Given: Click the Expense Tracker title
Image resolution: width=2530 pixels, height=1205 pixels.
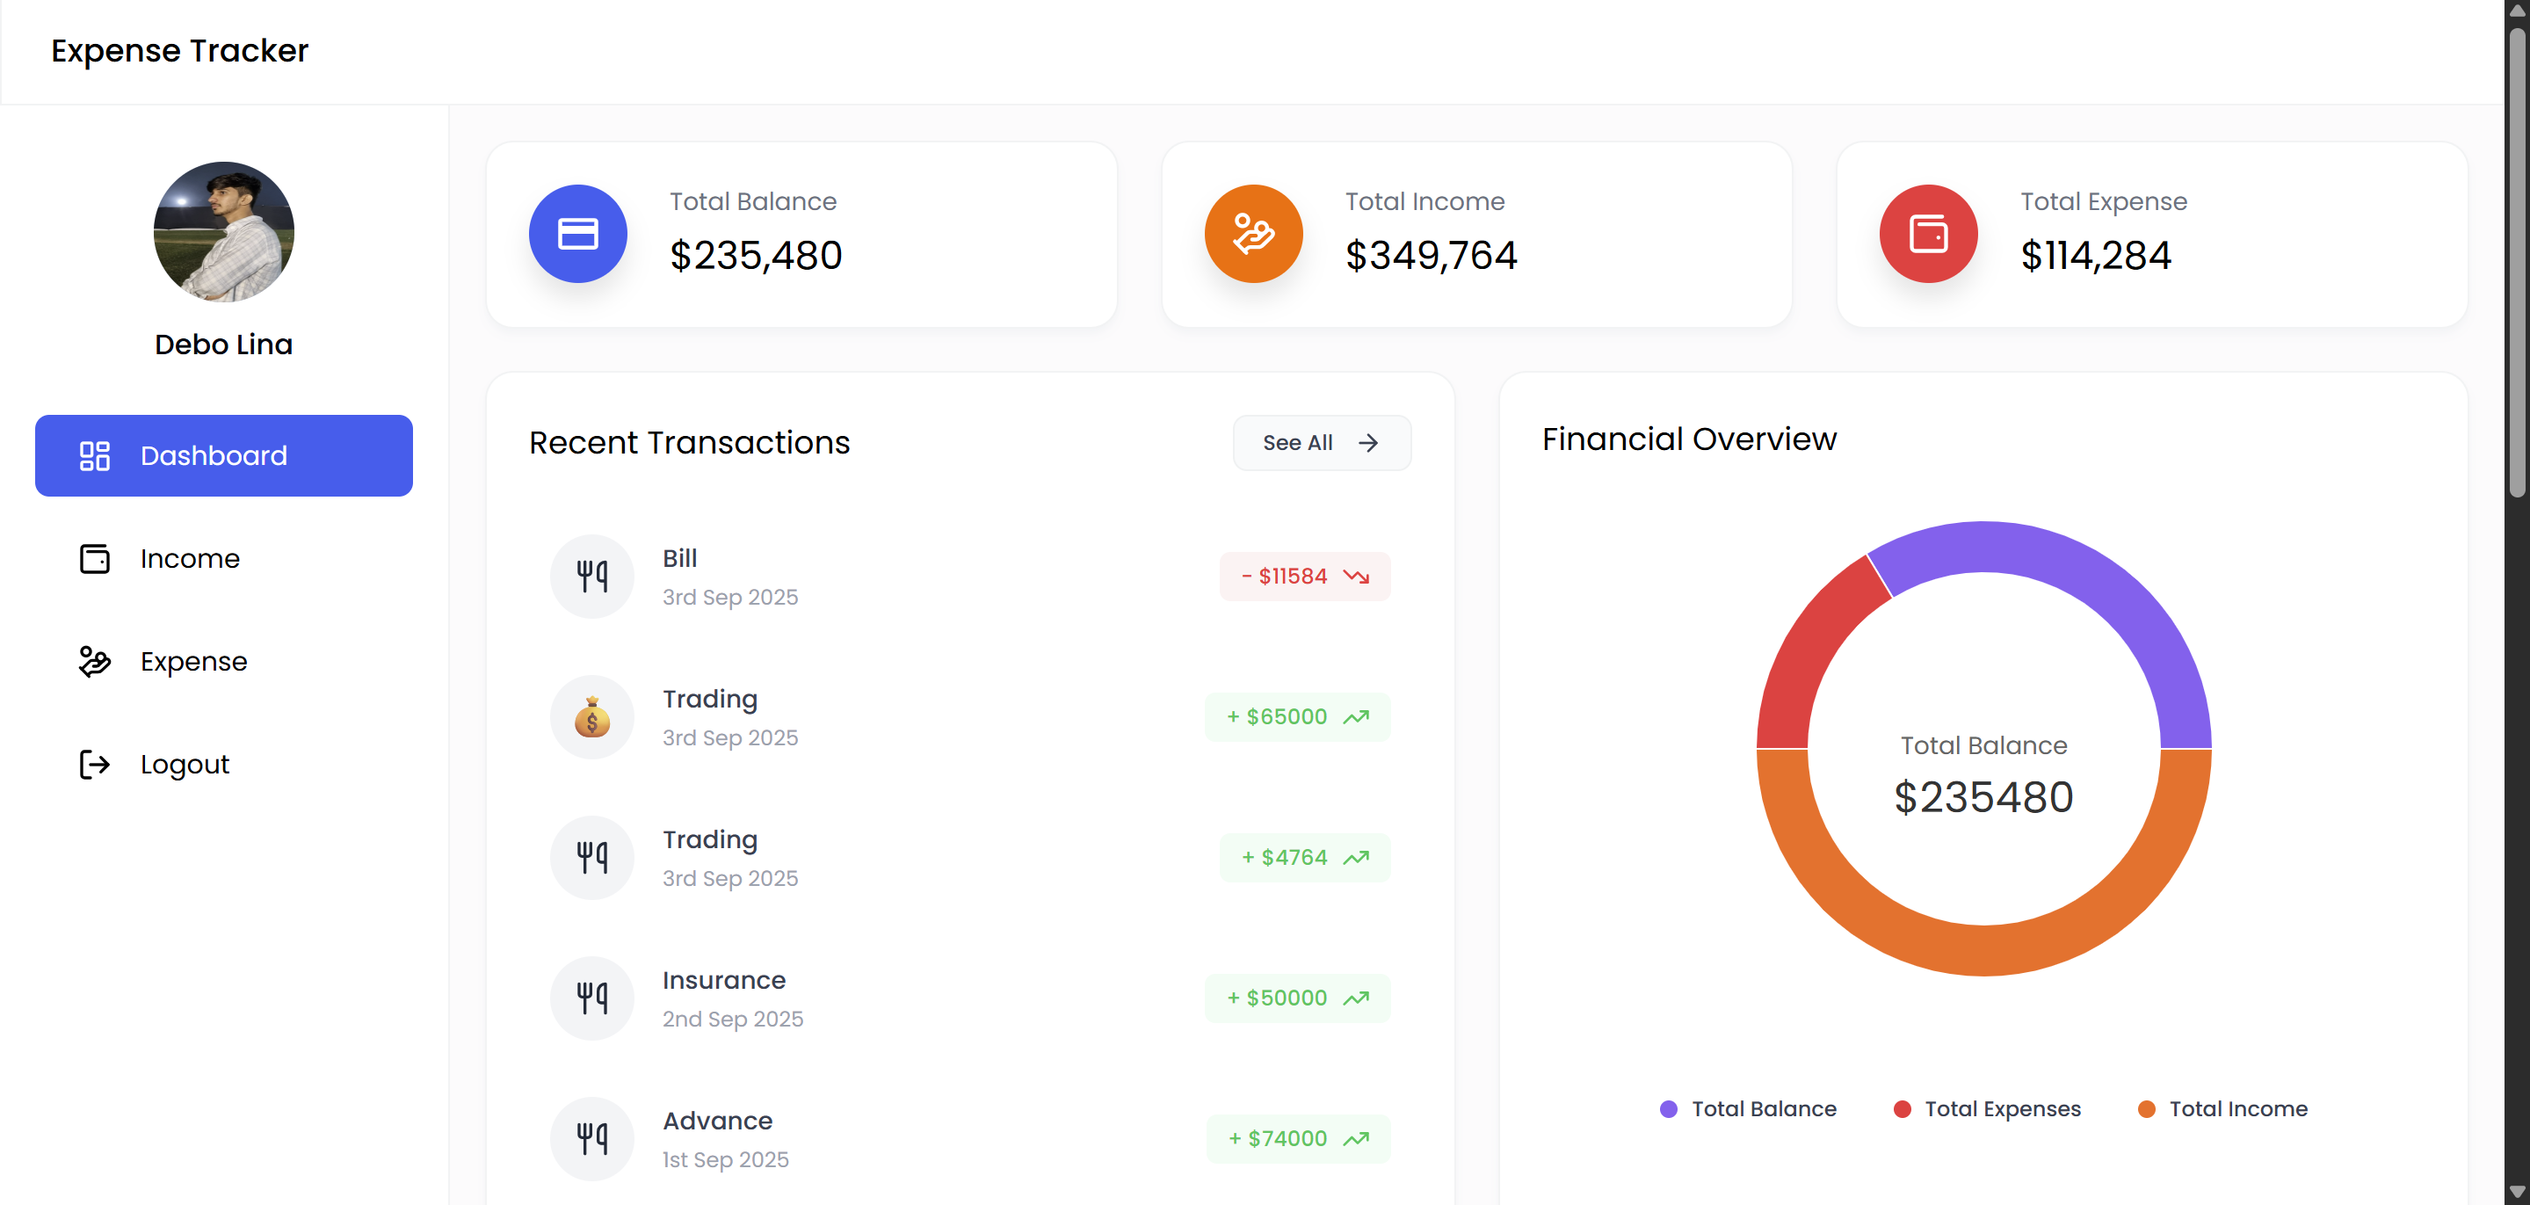Looking at the screenshot, I should coord(180,50).
